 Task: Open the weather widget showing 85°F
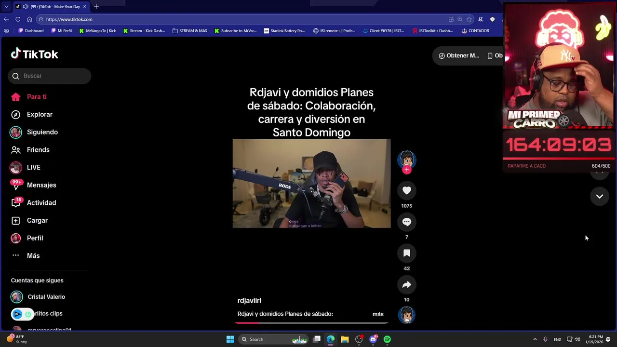[x=18, y=339]
